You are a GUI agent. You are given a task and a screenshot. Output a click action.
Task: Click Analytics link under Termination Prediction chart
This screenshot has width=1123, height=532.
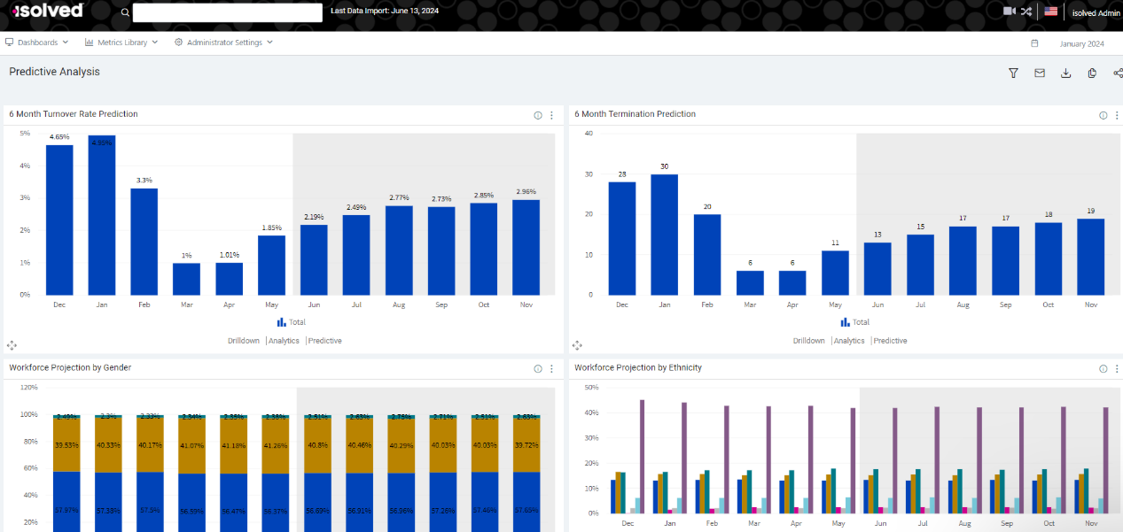(x=849, y=341)
